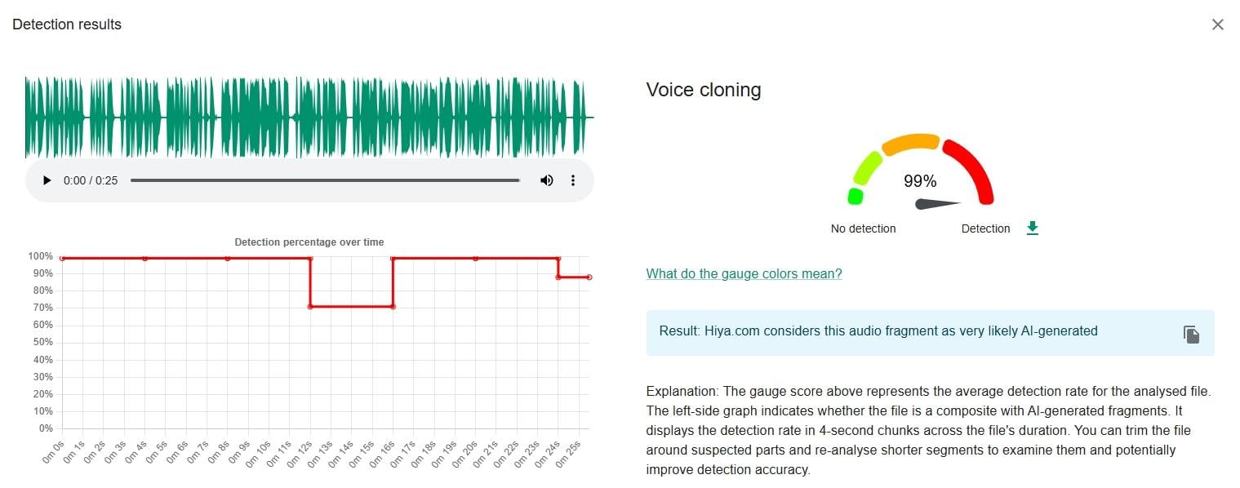
Task: Play the audio clip
Action: point(47,180)
